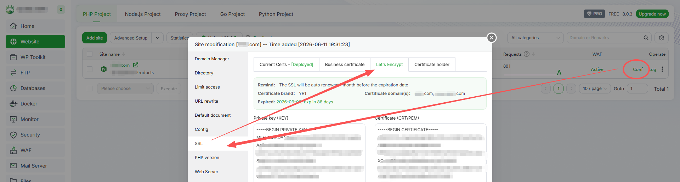680x182 pixels.
Task: Open the 10 / page dropdown
Action: (x=595, y=89)
